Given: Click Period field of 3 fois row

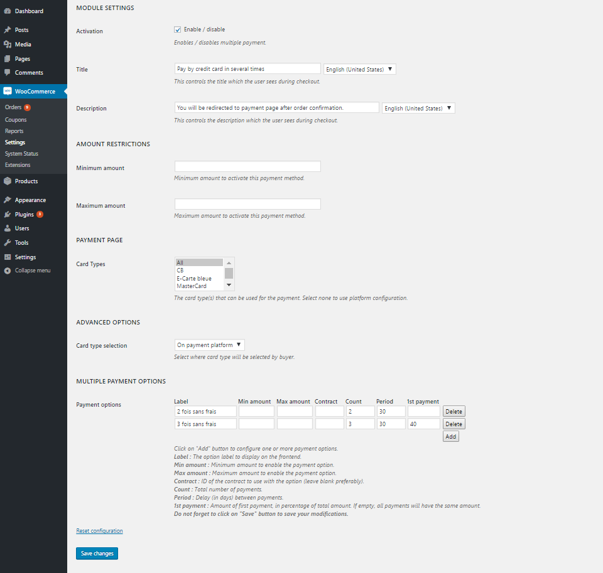Looking at the screenshot, I should [391, 424].
